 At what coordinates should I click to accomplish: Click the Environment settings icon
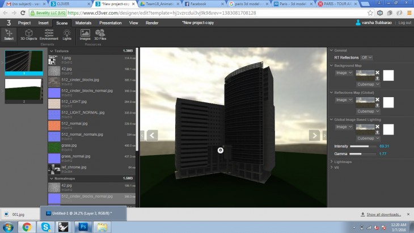pyautogui.click(x=49, y=35)
